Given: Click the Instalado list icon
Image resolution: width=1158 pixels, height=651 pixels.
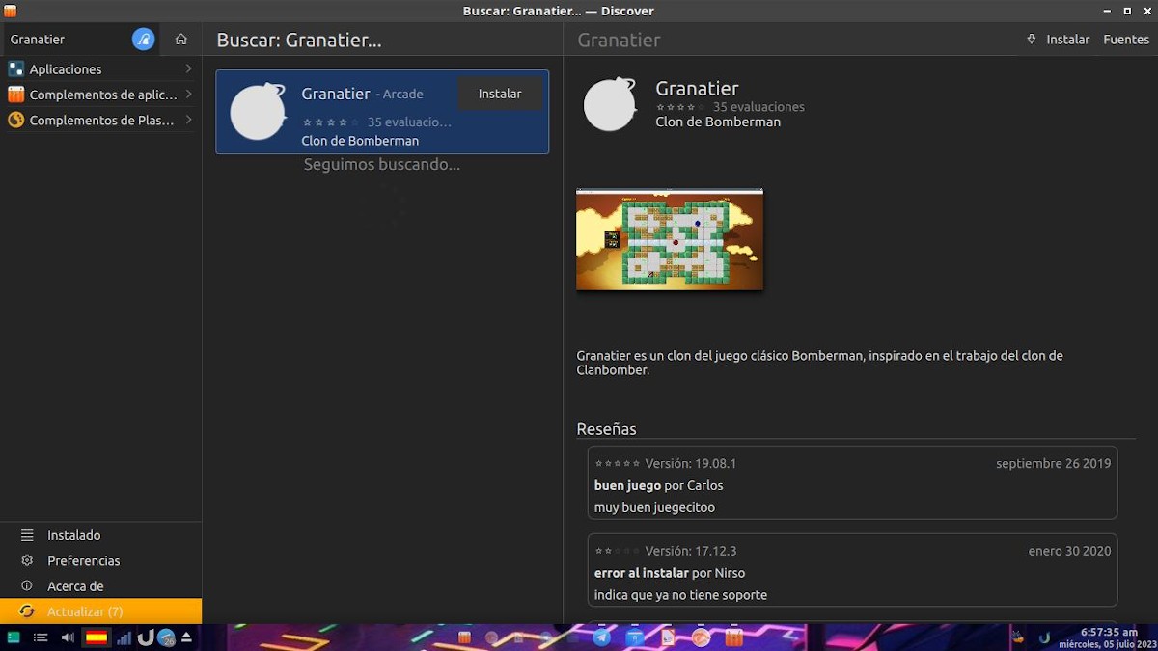Looking at the screenshot, I should [x=27, y=535].
